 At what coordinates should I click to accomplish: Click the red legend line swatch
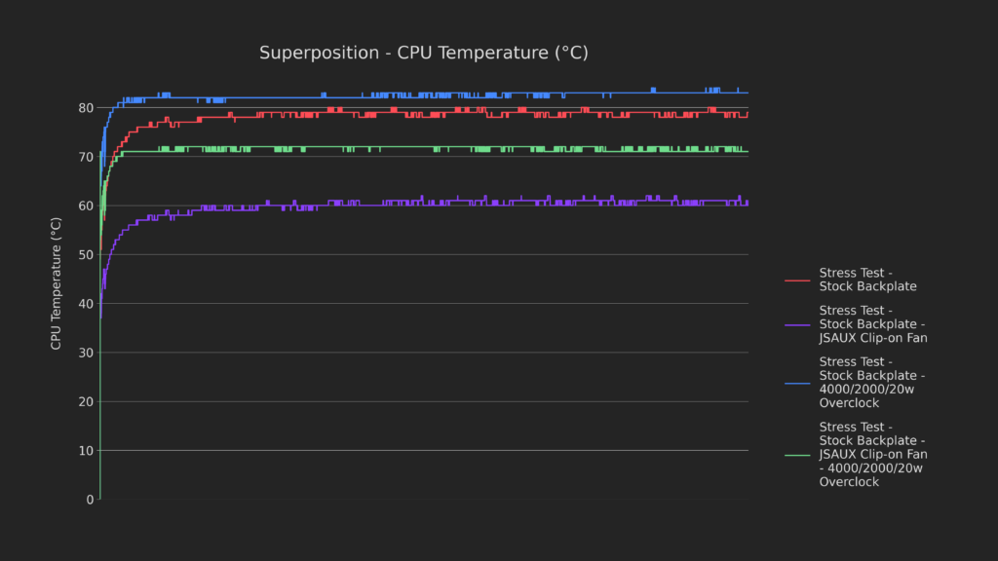796,280
